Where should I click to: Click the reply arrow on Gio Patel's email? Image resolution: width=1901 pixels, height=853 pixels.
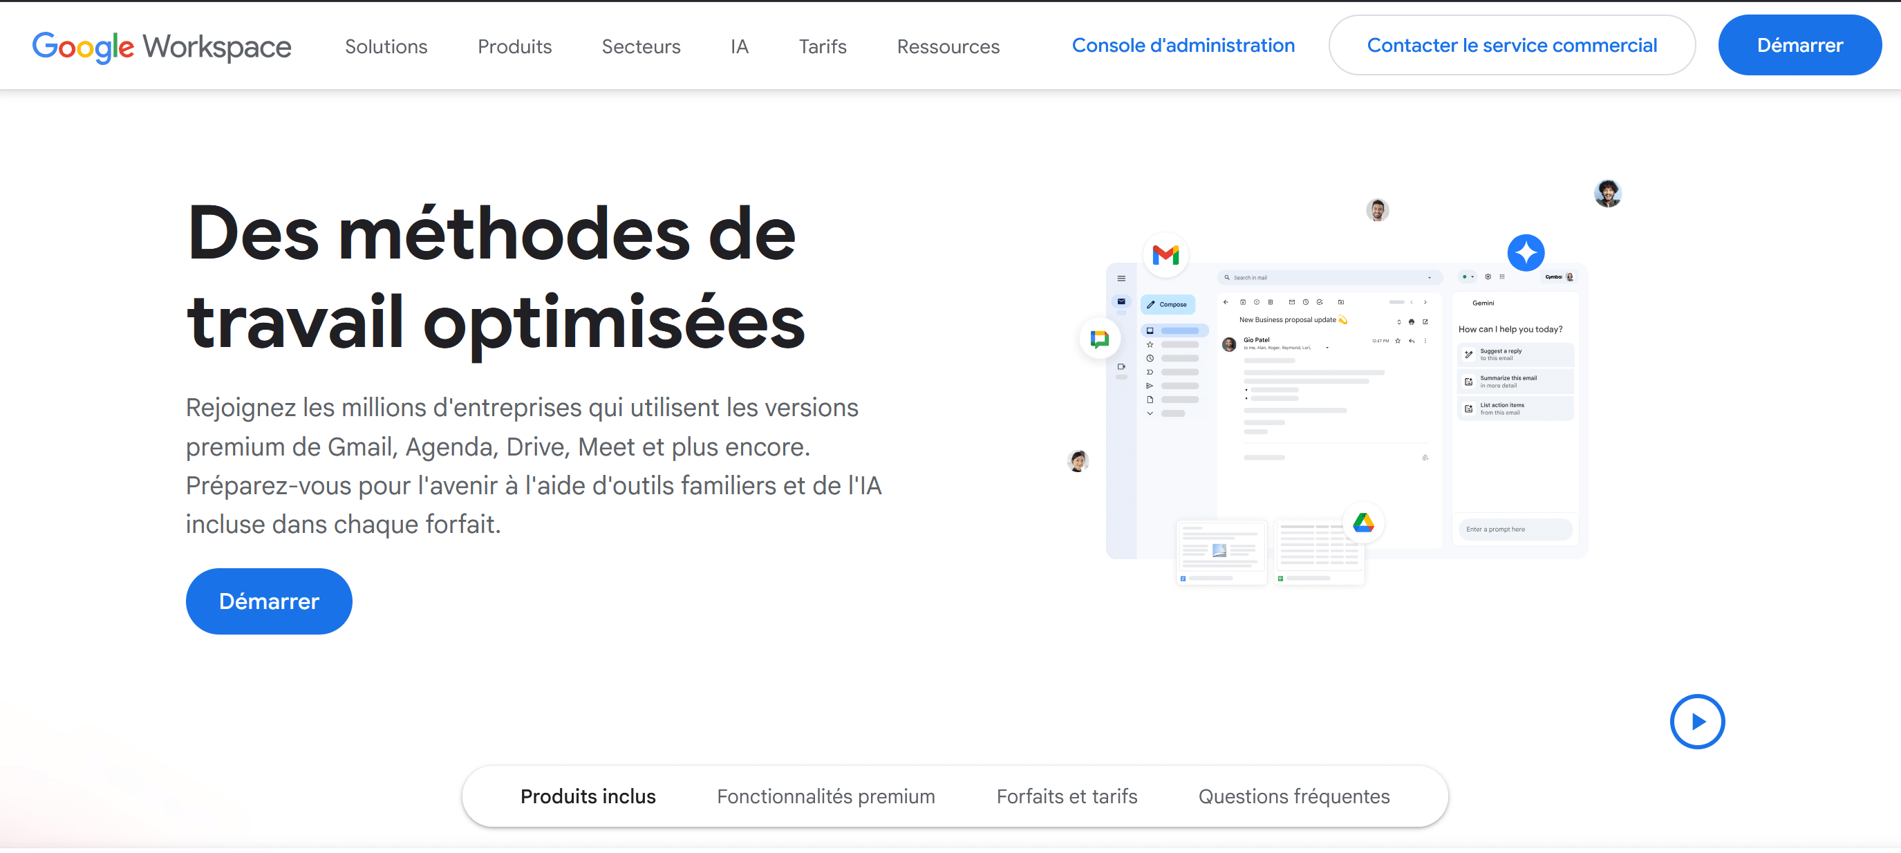(x=1412, y=341)
